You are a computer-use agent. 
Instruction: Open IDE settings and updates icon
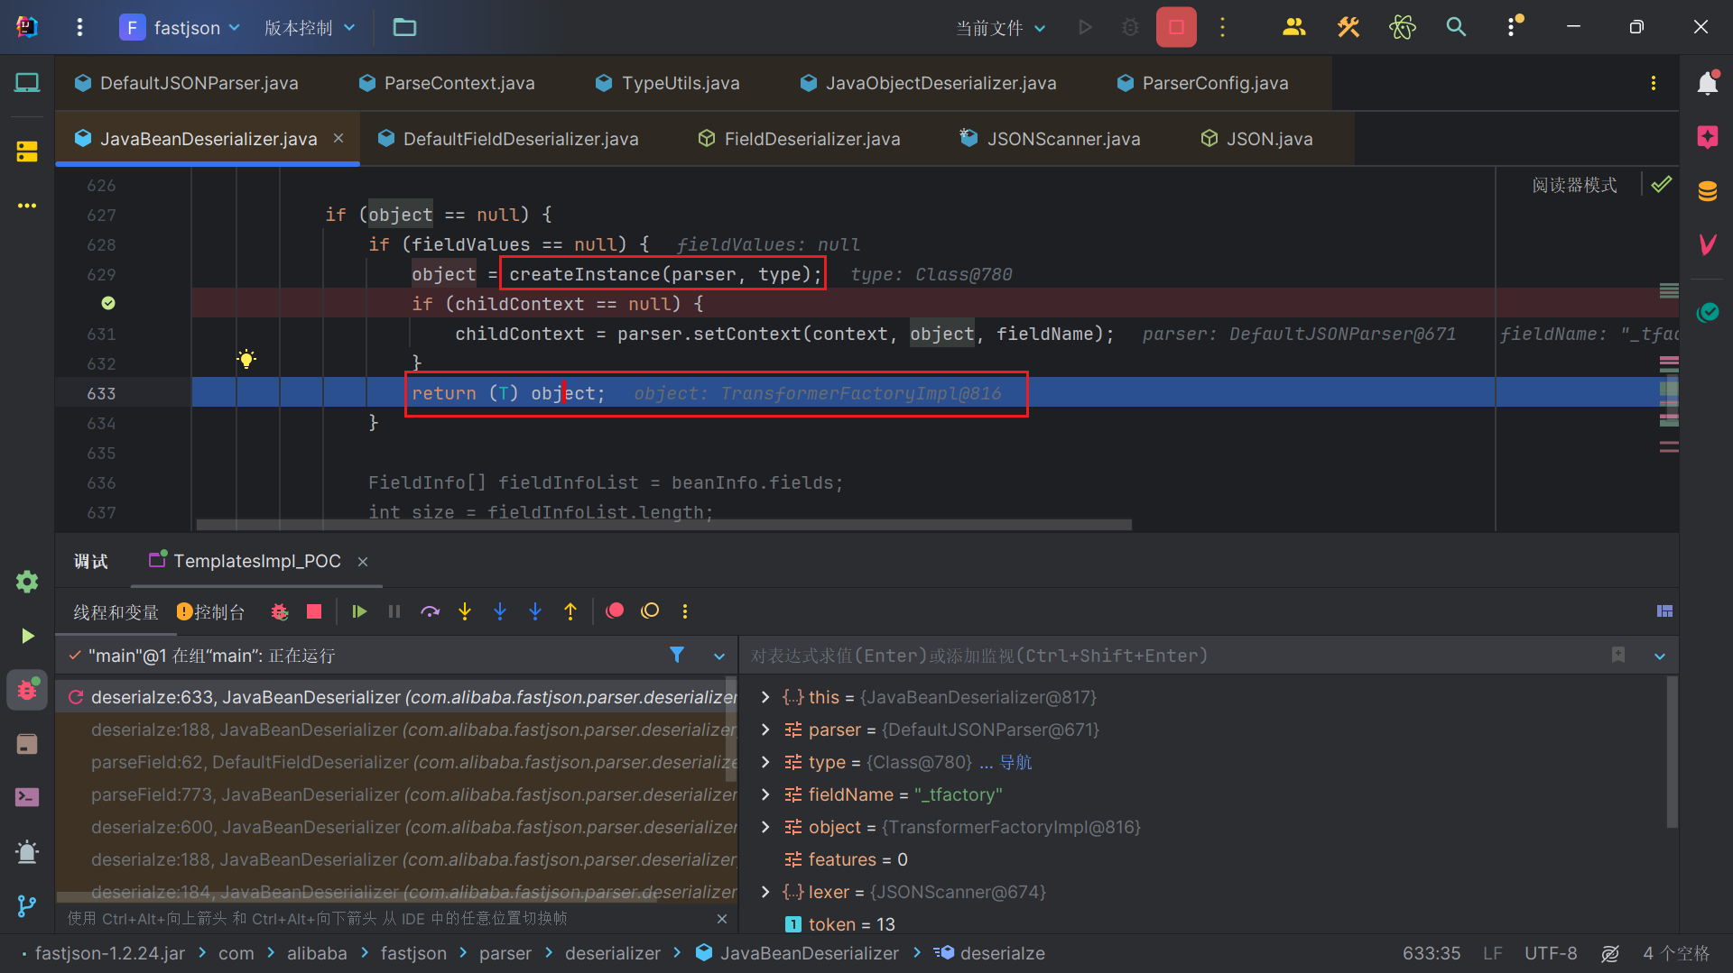click(1513, 27)
